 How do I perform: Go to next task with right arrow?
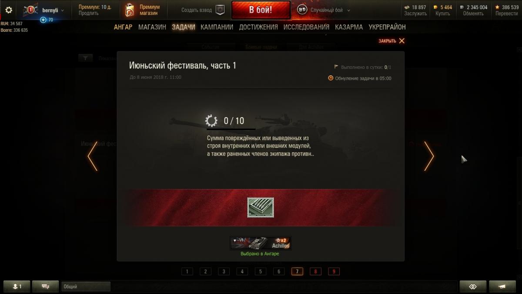(429, 156)
